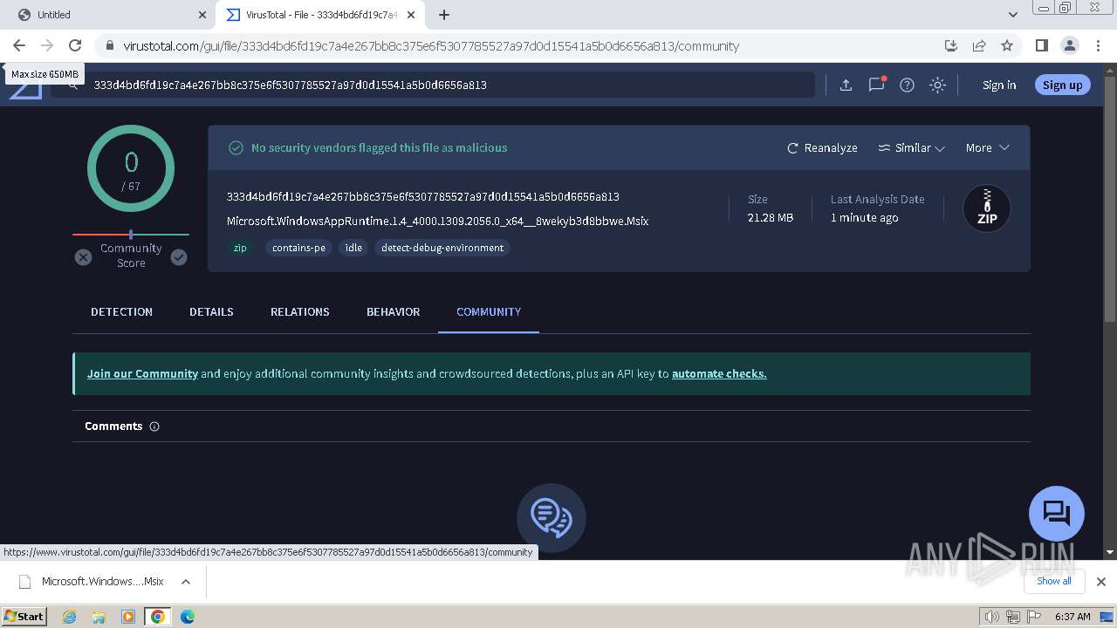Switch to the Relations tab
Screen dimensions: 1117x628
point(300,312)
